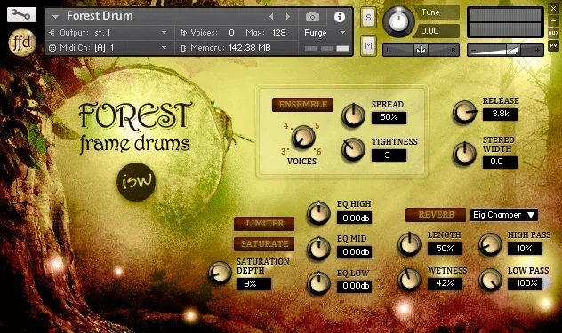Screen dimensions: 562x333
Task: Click the VOICES selector knob
Action: [x=303, y=138]
